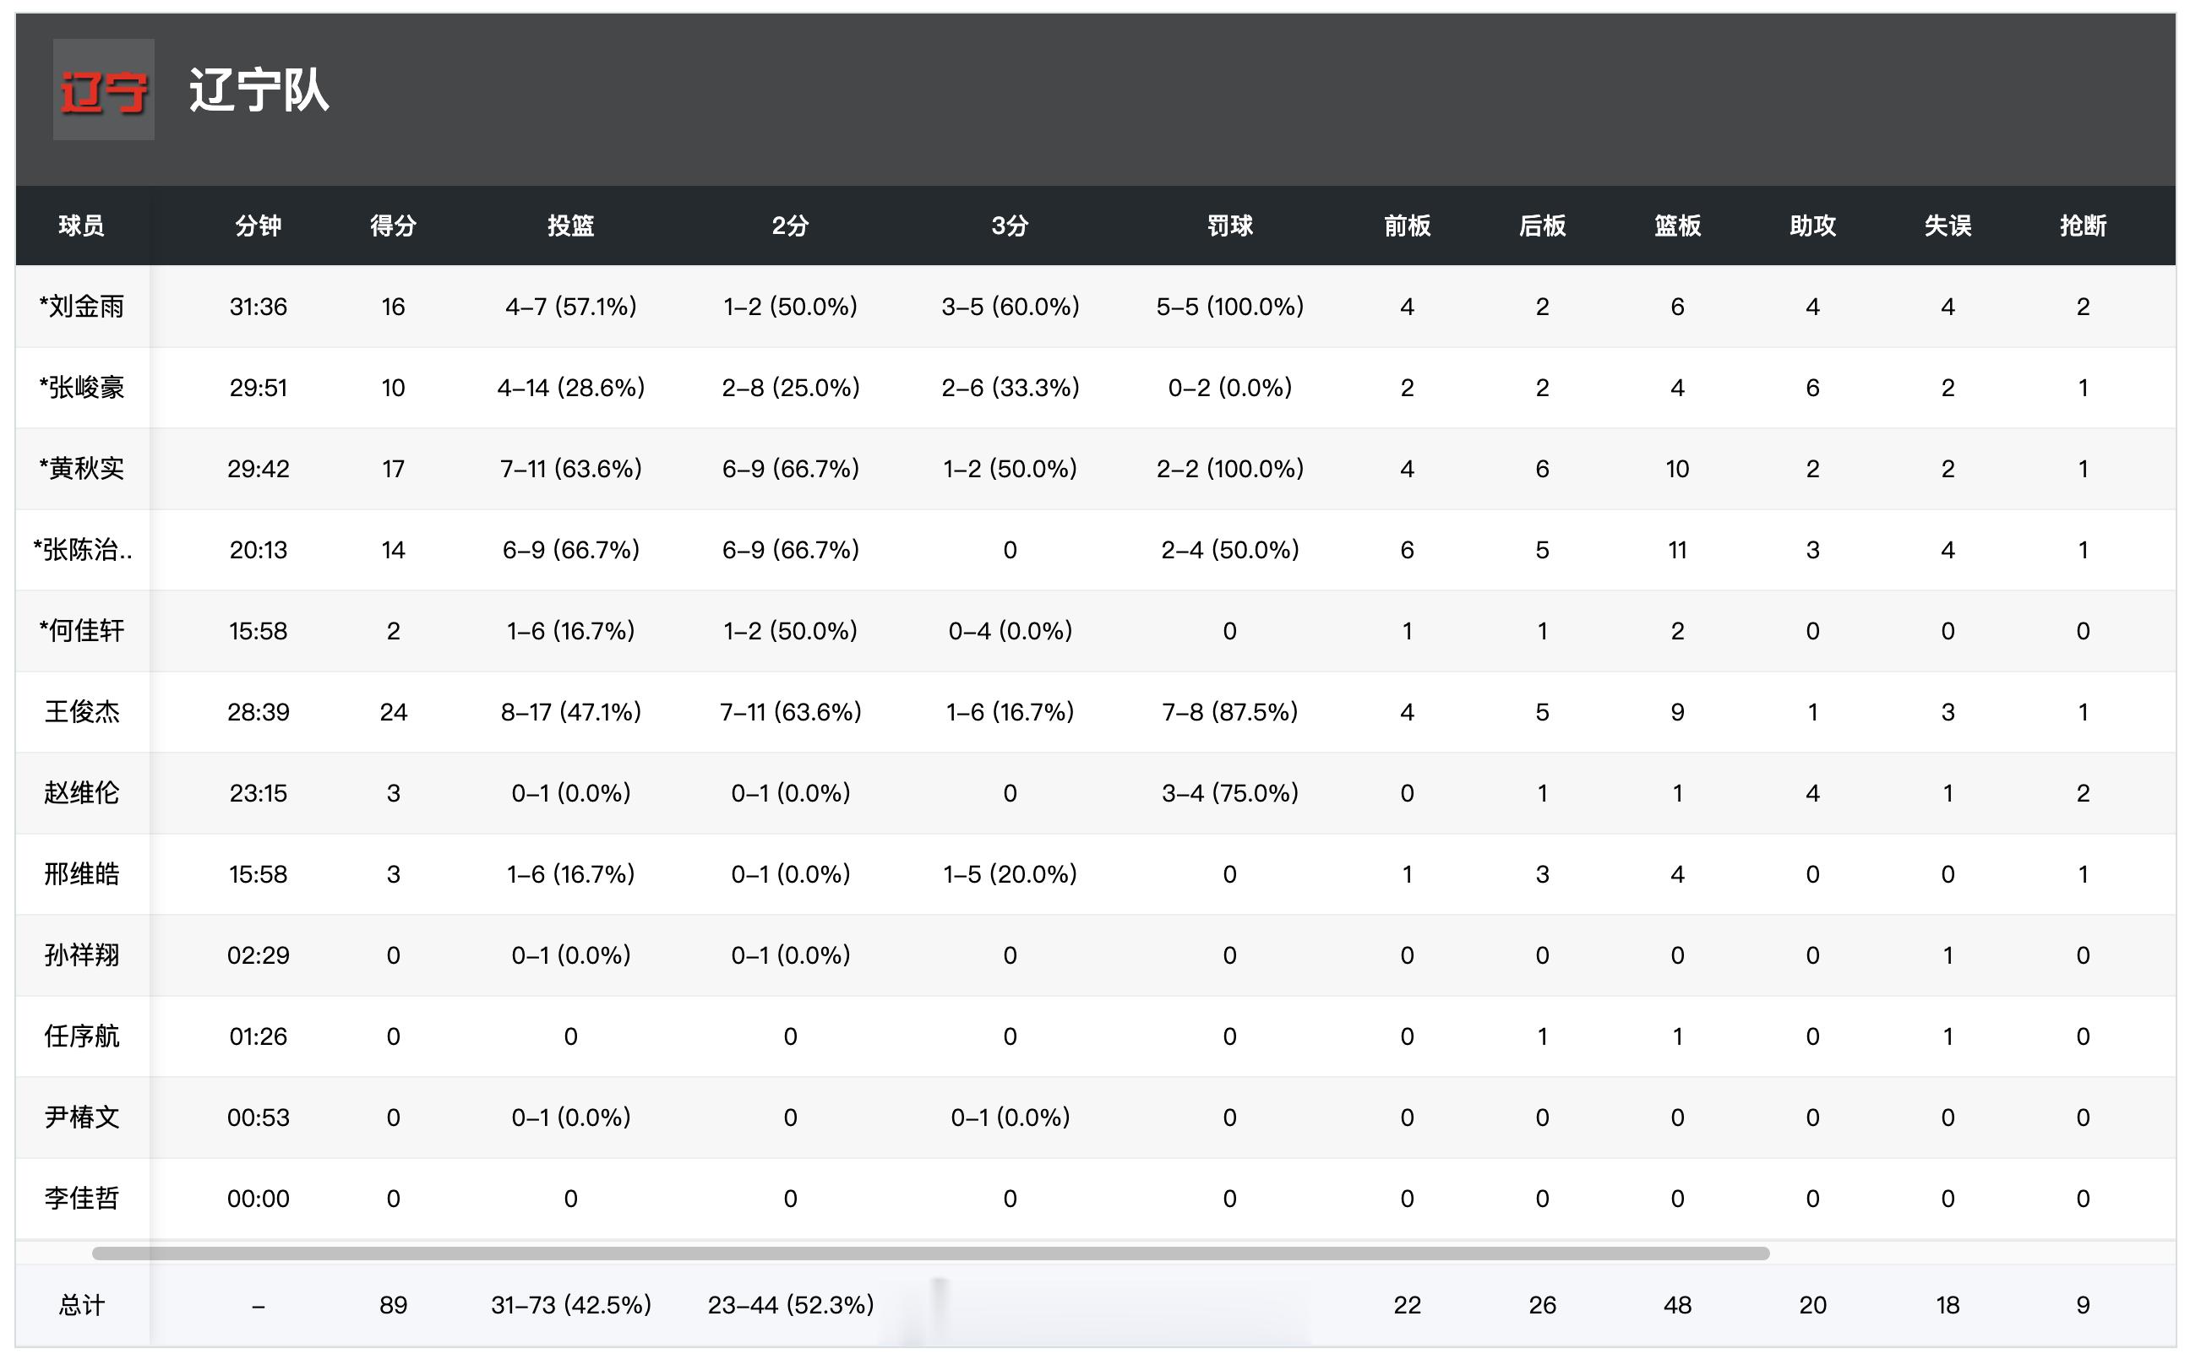Image resolution: width=2190 pixels, height=1365 pixels.
Task: Click the 罚球 column header
Action: coord(1229,226)
